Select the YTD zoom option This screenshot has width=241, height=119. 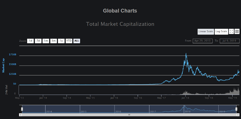click(69, 41)
